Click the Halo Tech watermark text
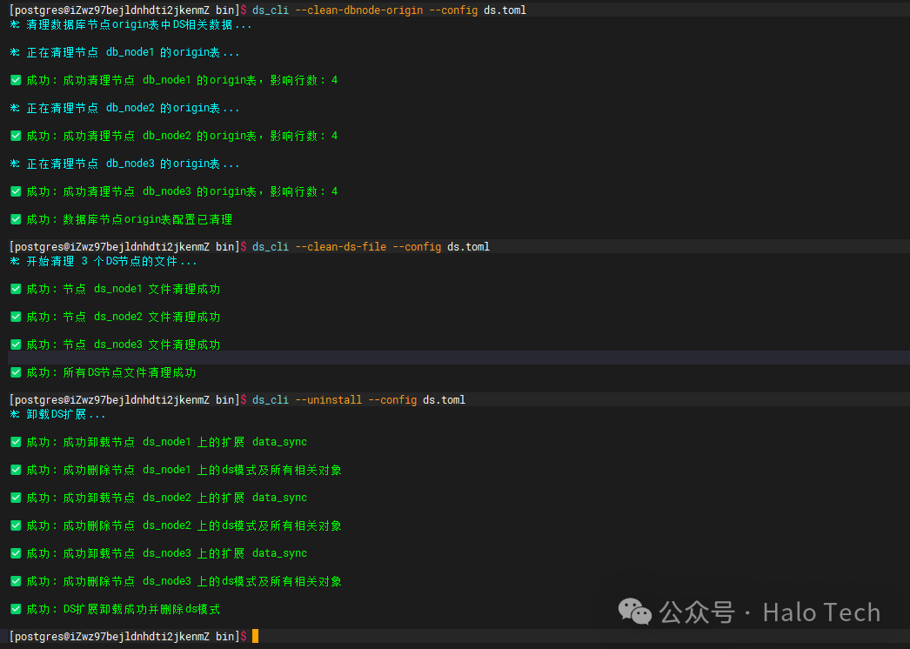Viewport: 910px width, 649px height. pos(821,612)
